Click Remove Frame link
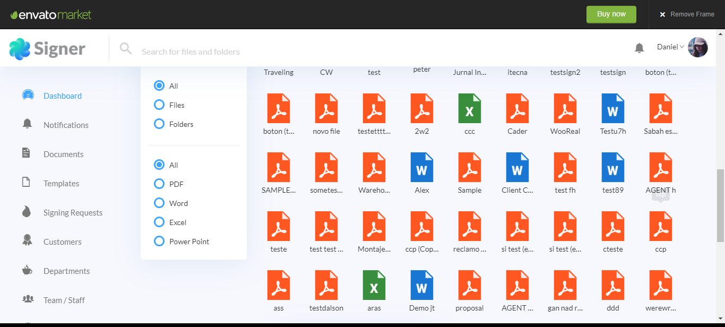This screenshot has height=327, width=725. point(687,14)
